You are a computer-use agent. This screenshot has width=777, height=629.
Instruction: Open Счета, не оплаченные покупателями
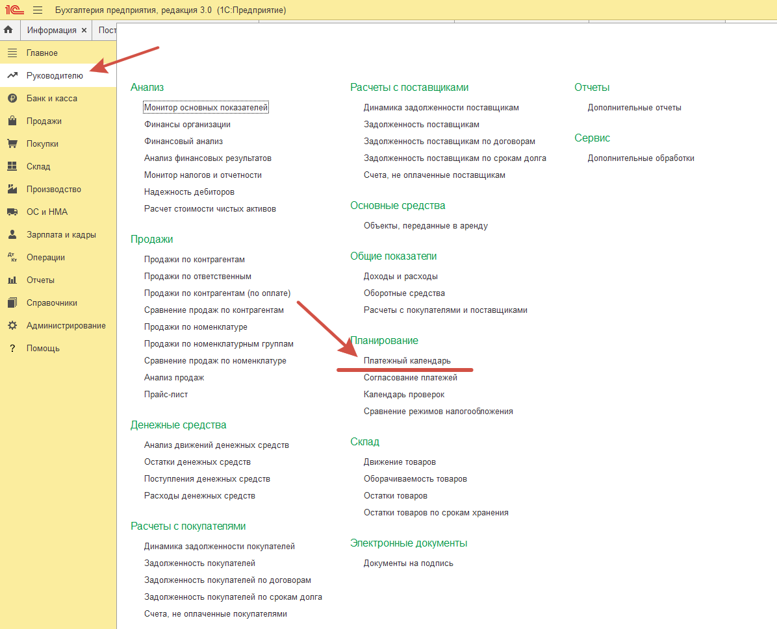(216, 613)
